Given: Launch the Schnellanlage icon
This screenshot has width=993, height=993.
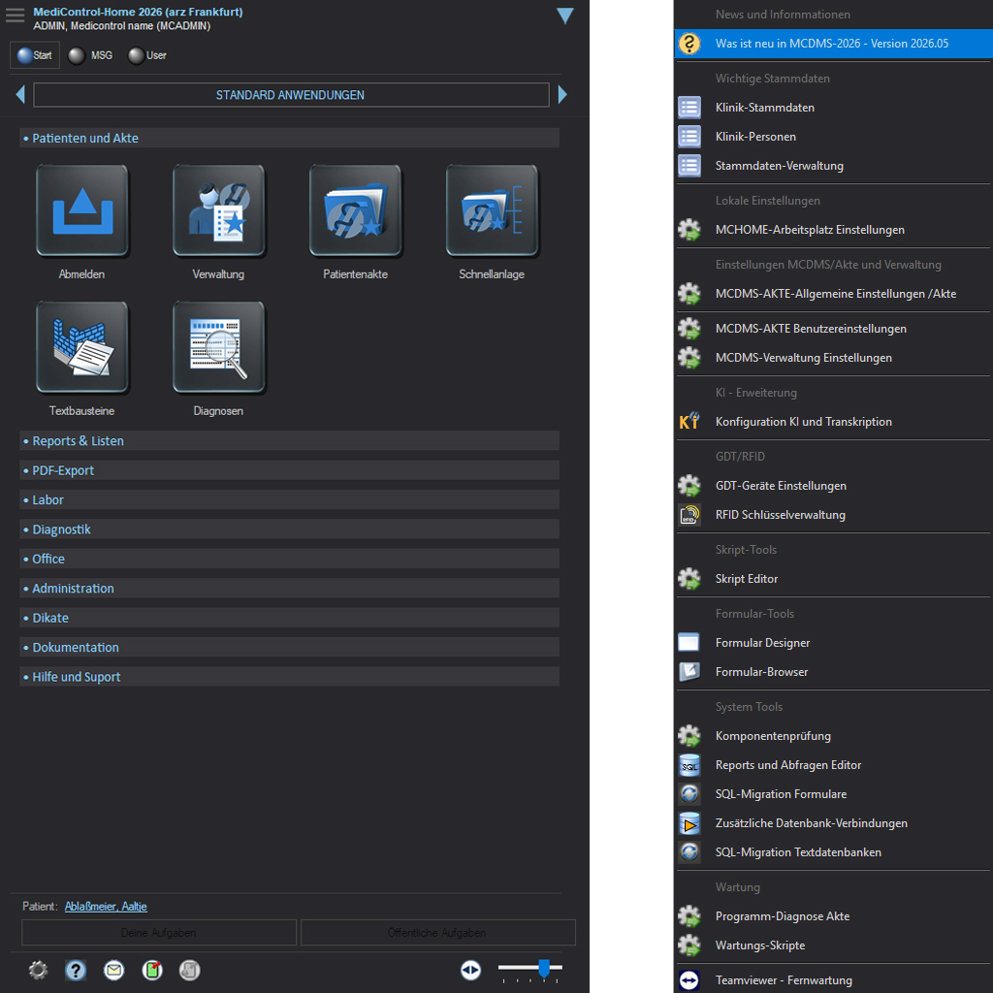Looking at the screenshot, I should click(x=492, y=210).
